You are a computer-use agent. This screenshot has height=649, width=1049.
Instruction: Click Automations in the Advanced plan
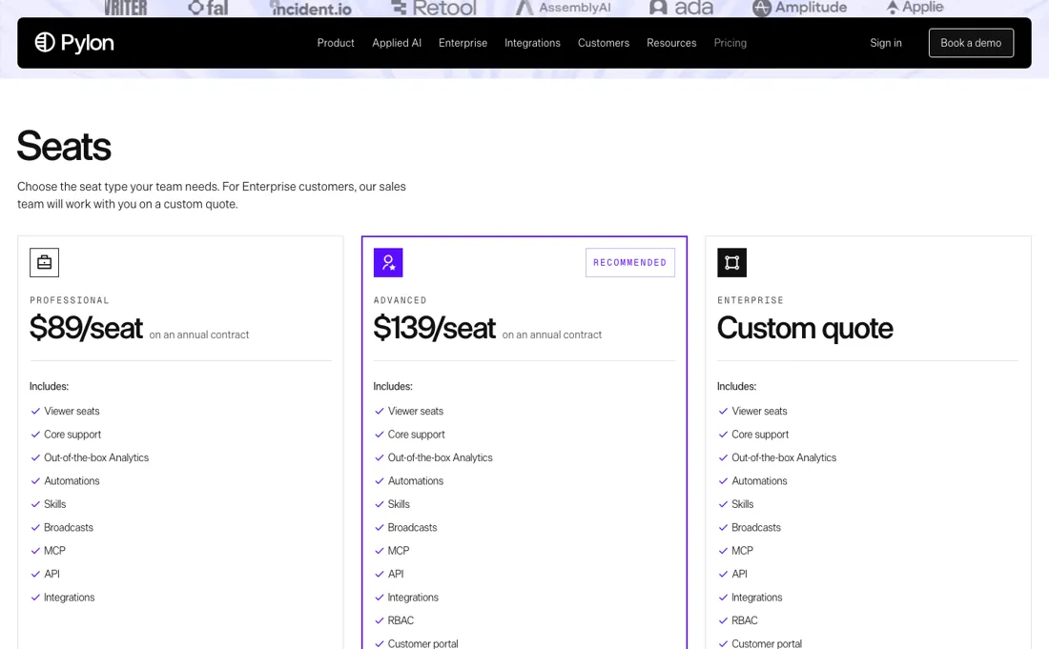tap(416, 481)
